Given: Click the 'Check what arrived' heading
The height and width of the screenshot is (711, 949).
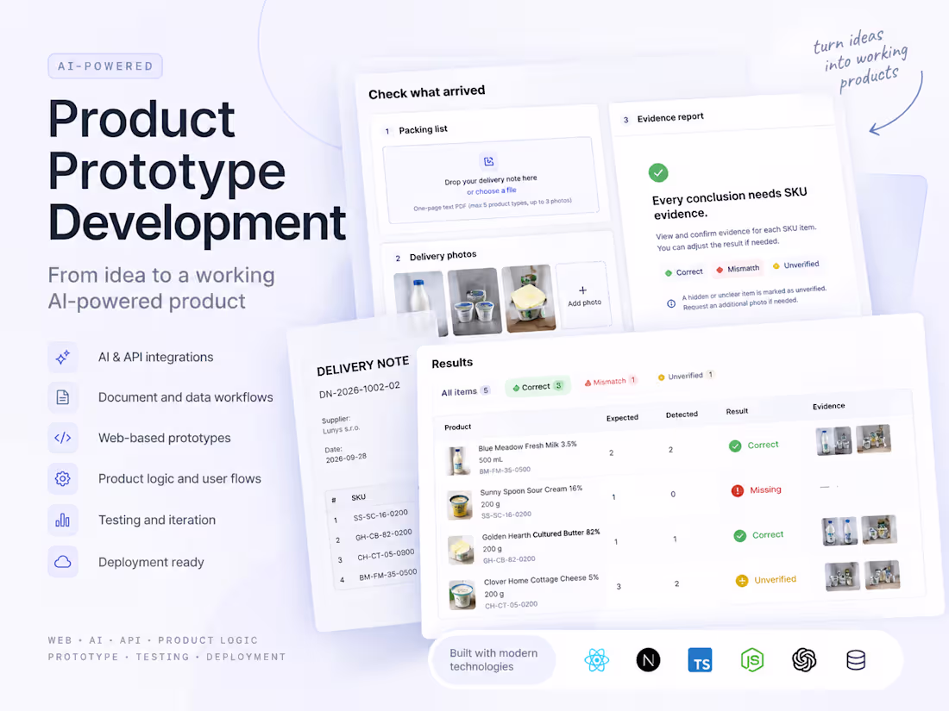Looking at the screenshot, I should 427,92.
